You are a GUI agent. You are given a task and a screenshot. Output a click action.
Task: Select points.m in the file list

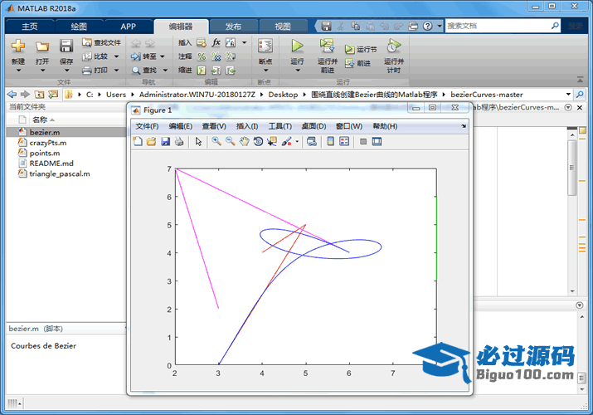(66, 153)
